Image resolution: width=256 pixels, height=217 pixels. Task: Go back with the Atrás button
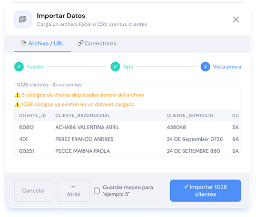click(74, 191)
